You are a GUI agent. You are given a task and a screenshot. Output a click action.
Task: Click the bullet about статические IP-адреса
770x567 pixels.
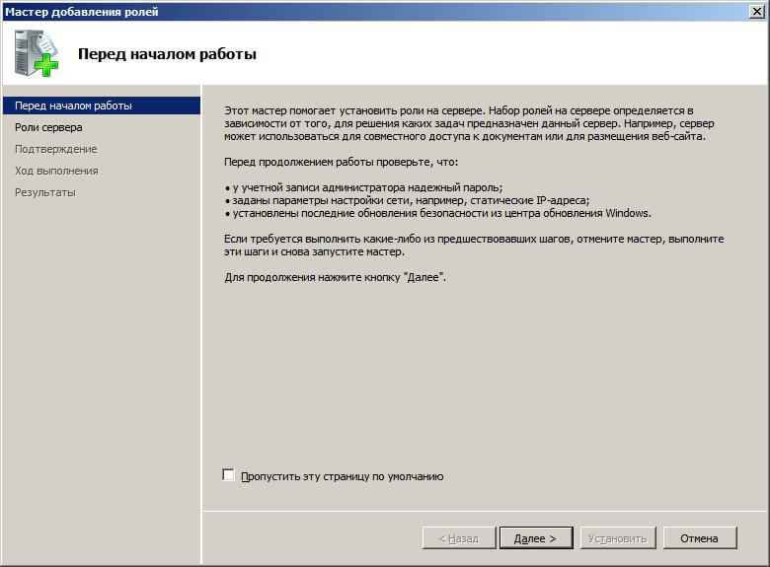tap(407, 200)
